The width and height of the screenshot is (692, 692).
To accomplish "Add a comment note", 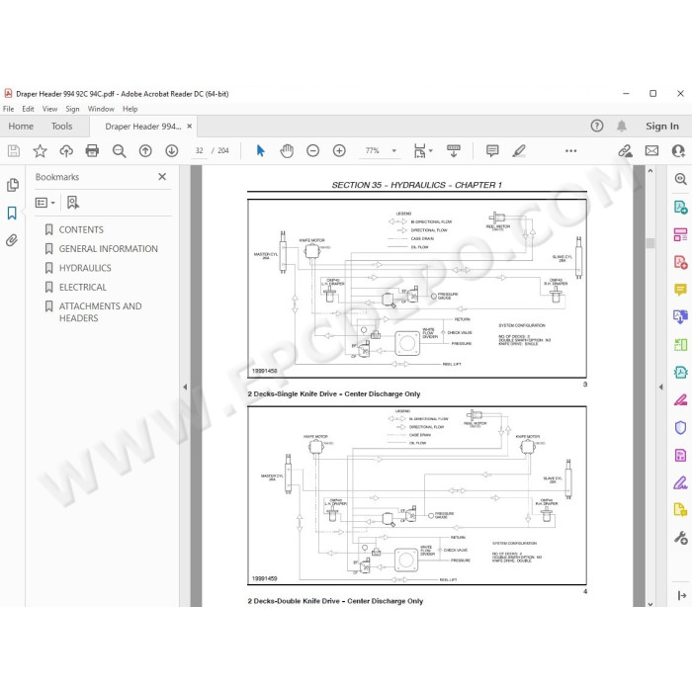I will point(492,151).
